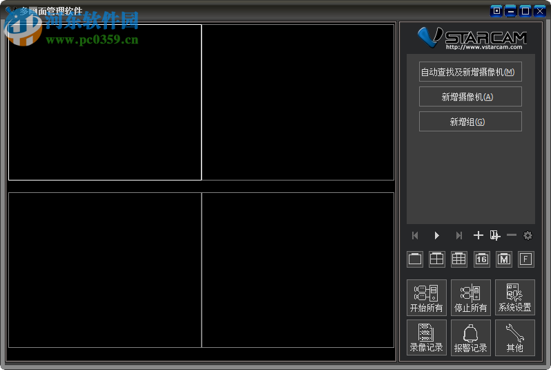Select the F fullscreen icon
Image resolution: width=551 pixels, height=370 pixels.
525,259
